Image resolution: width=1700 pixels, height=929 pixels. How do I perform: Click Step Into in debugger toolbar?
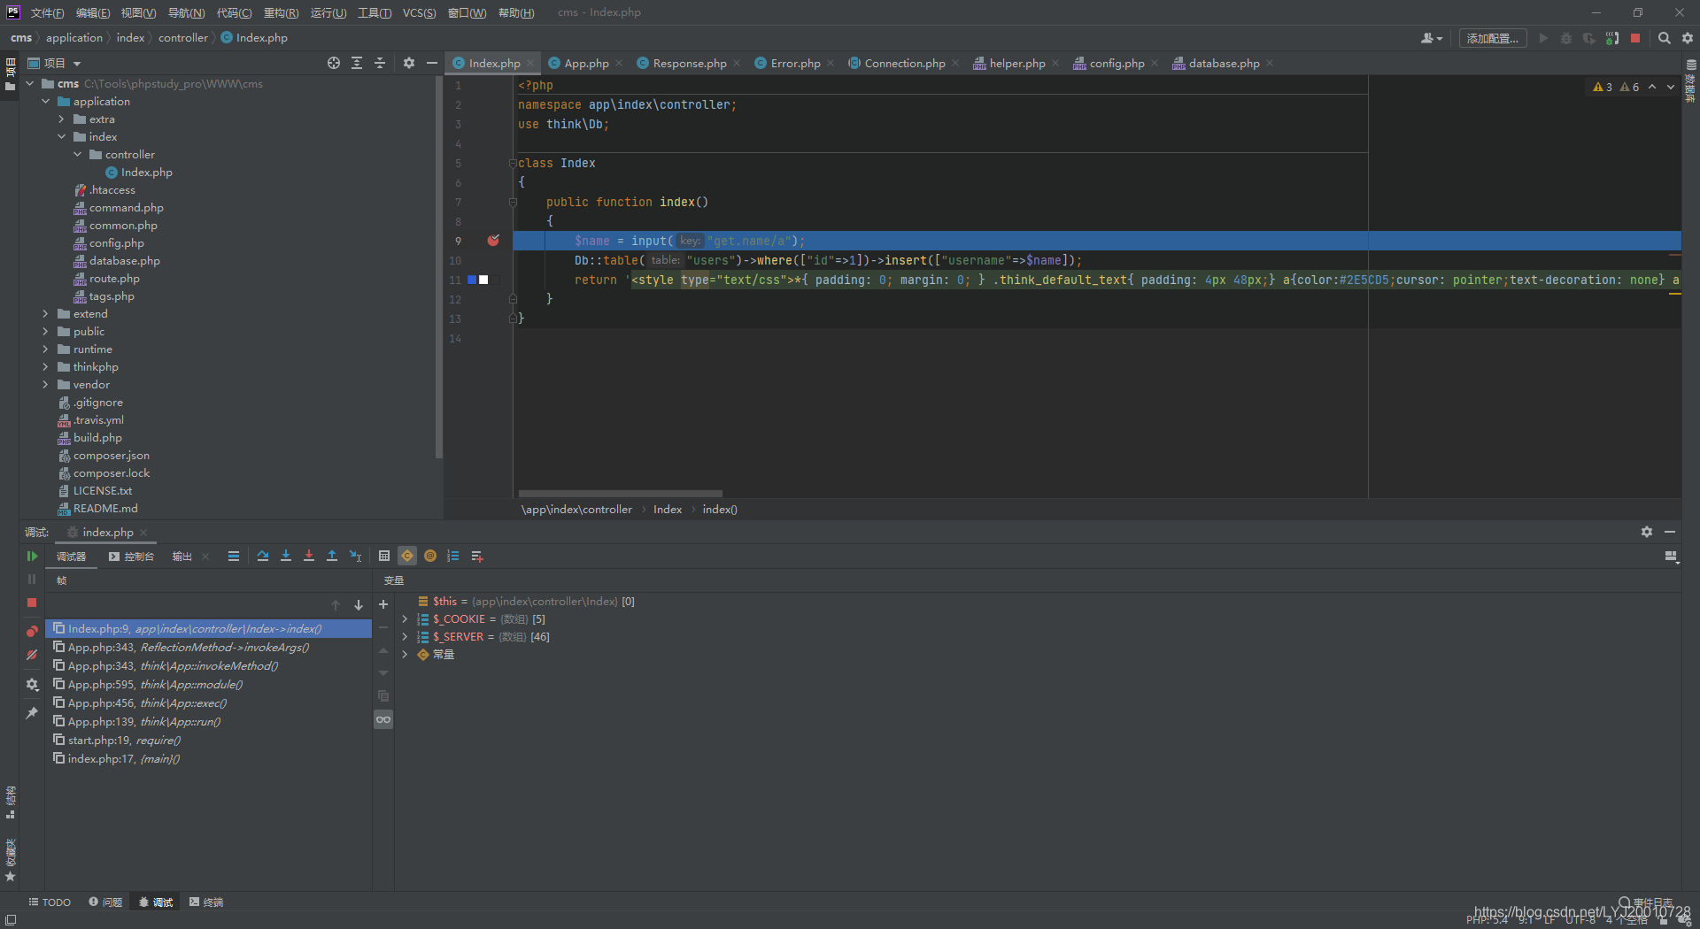[x=286, y=557]
